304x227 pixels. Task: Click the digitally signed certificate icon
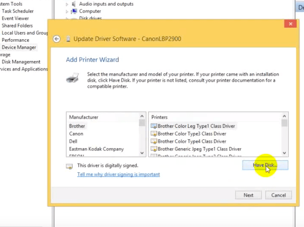(x=69, y=167)
